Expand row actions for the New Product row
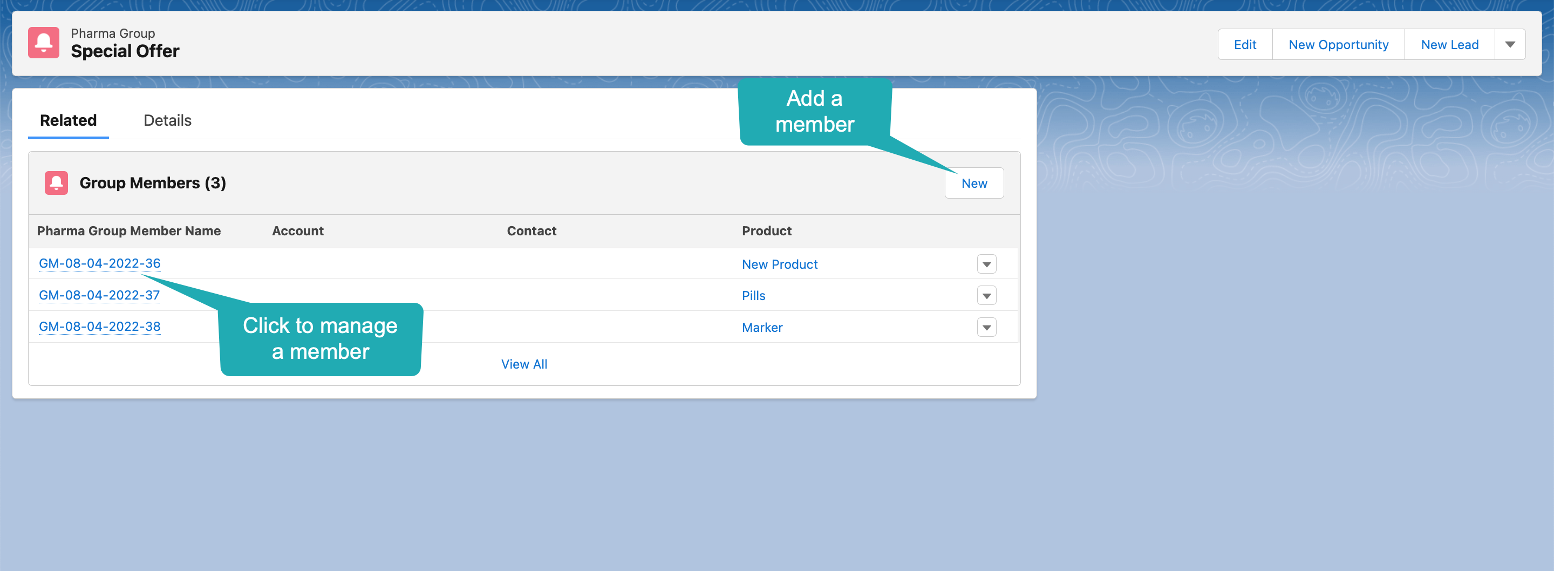1554x571 pixels. coord(986,264)
